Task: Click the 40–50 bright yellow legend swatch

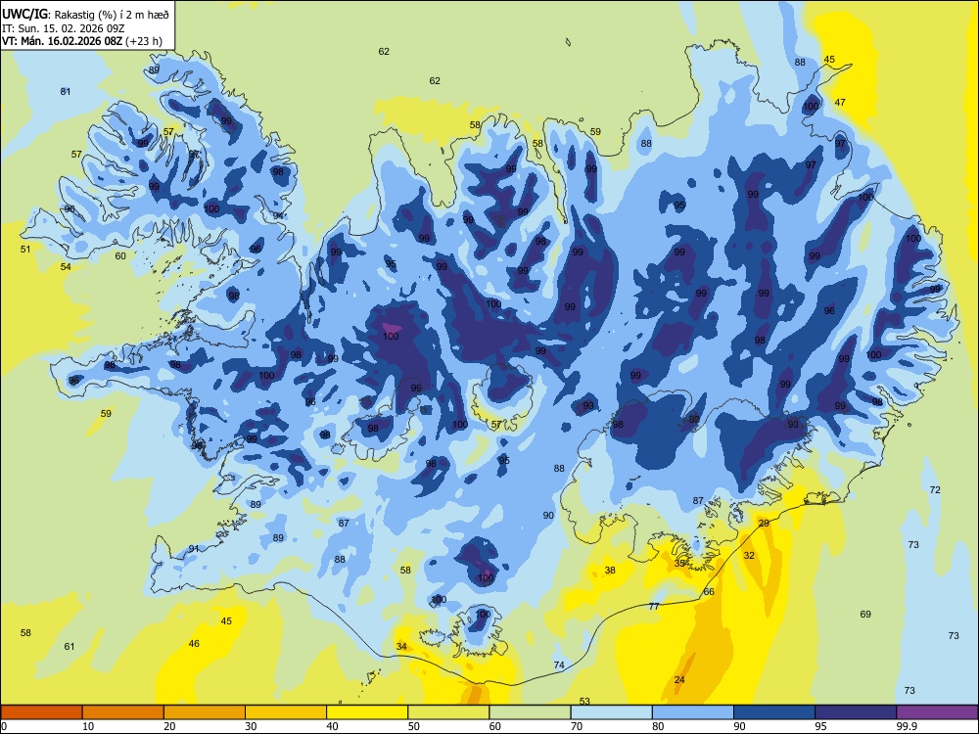Action: pyautogui.click(x=367, y=712)
